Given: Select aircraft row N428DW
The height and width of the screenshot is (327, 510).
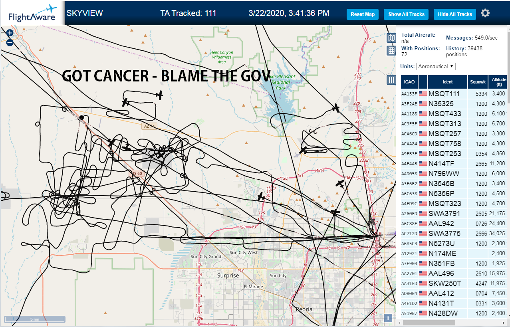Looking at the screenshot, I should pyautogui.click(x=454, y=313).
